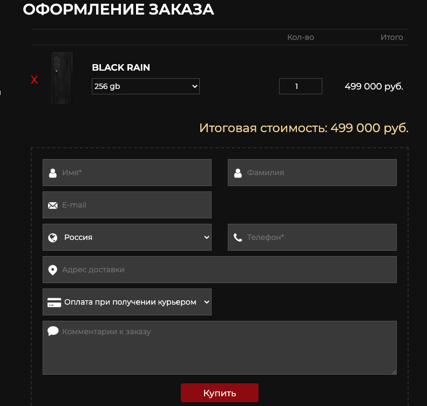Open the payment method dropdown

point(135,302)
